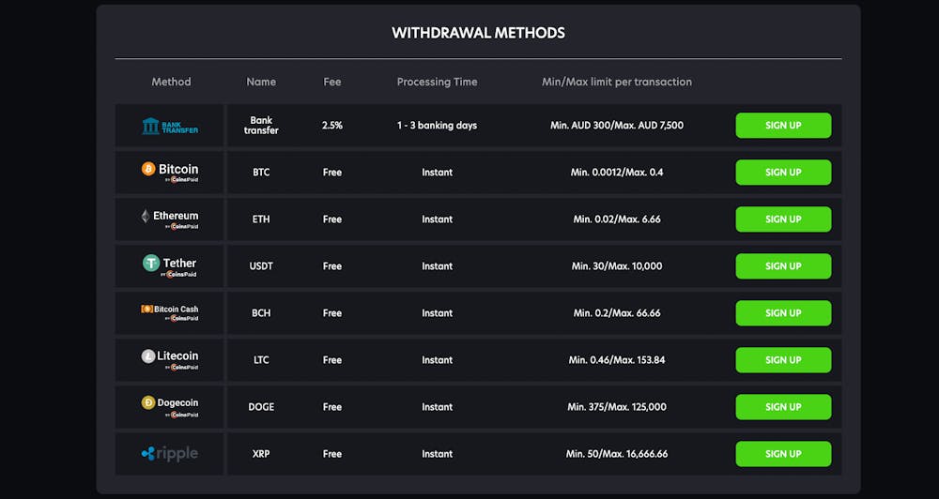The height and width of the screenshot is (499, 939).
Task: Click the Processing Time column header
Action: click(x=438, y=82)
